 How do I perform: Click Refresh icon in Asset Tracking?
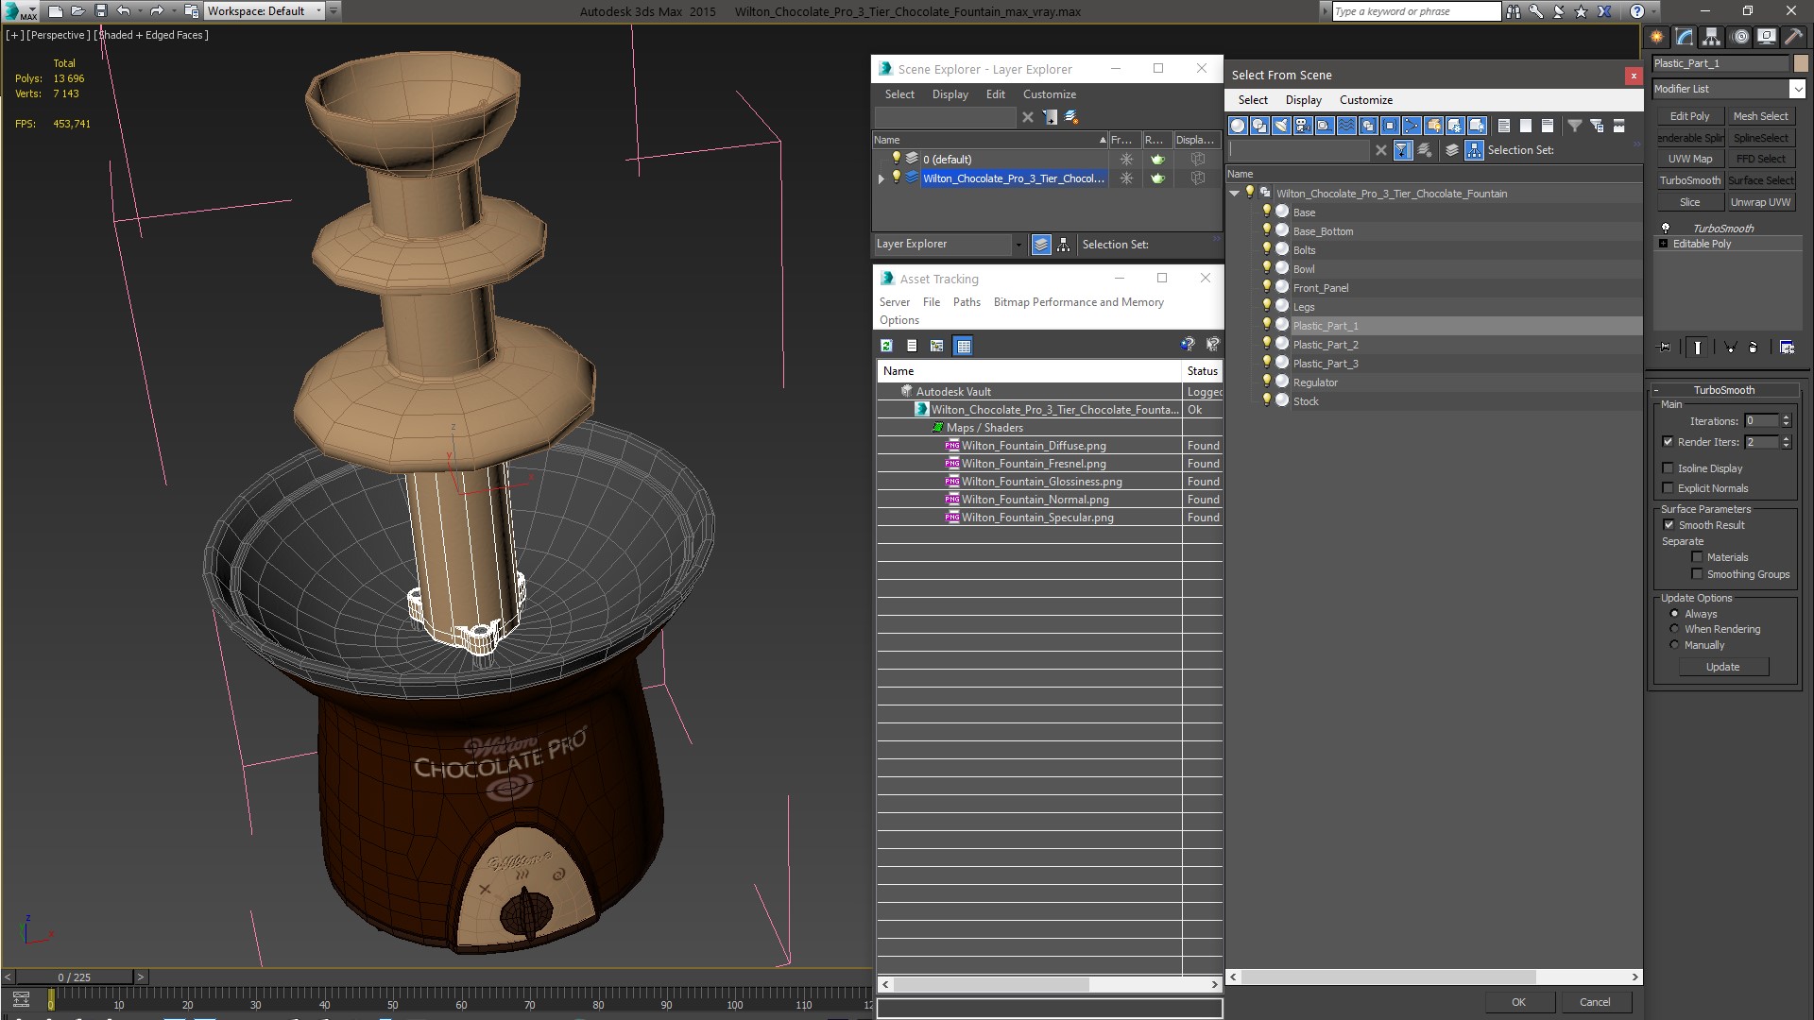pos(886,346)
